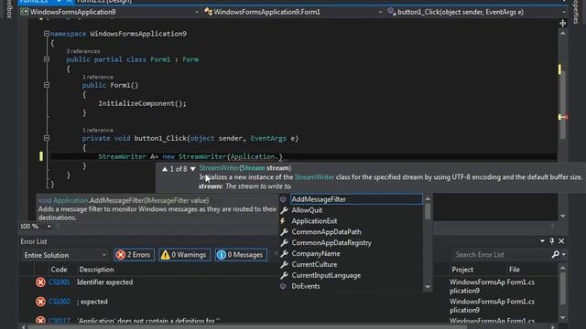The height and width of the screenshot is (329, 586).
Task: Click the ApplicationExit event lightning icon
Action: tap(283, 221)
